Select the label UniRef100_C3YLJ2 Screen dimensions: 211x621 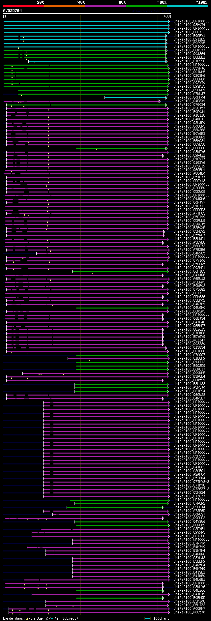coord(189,558)
